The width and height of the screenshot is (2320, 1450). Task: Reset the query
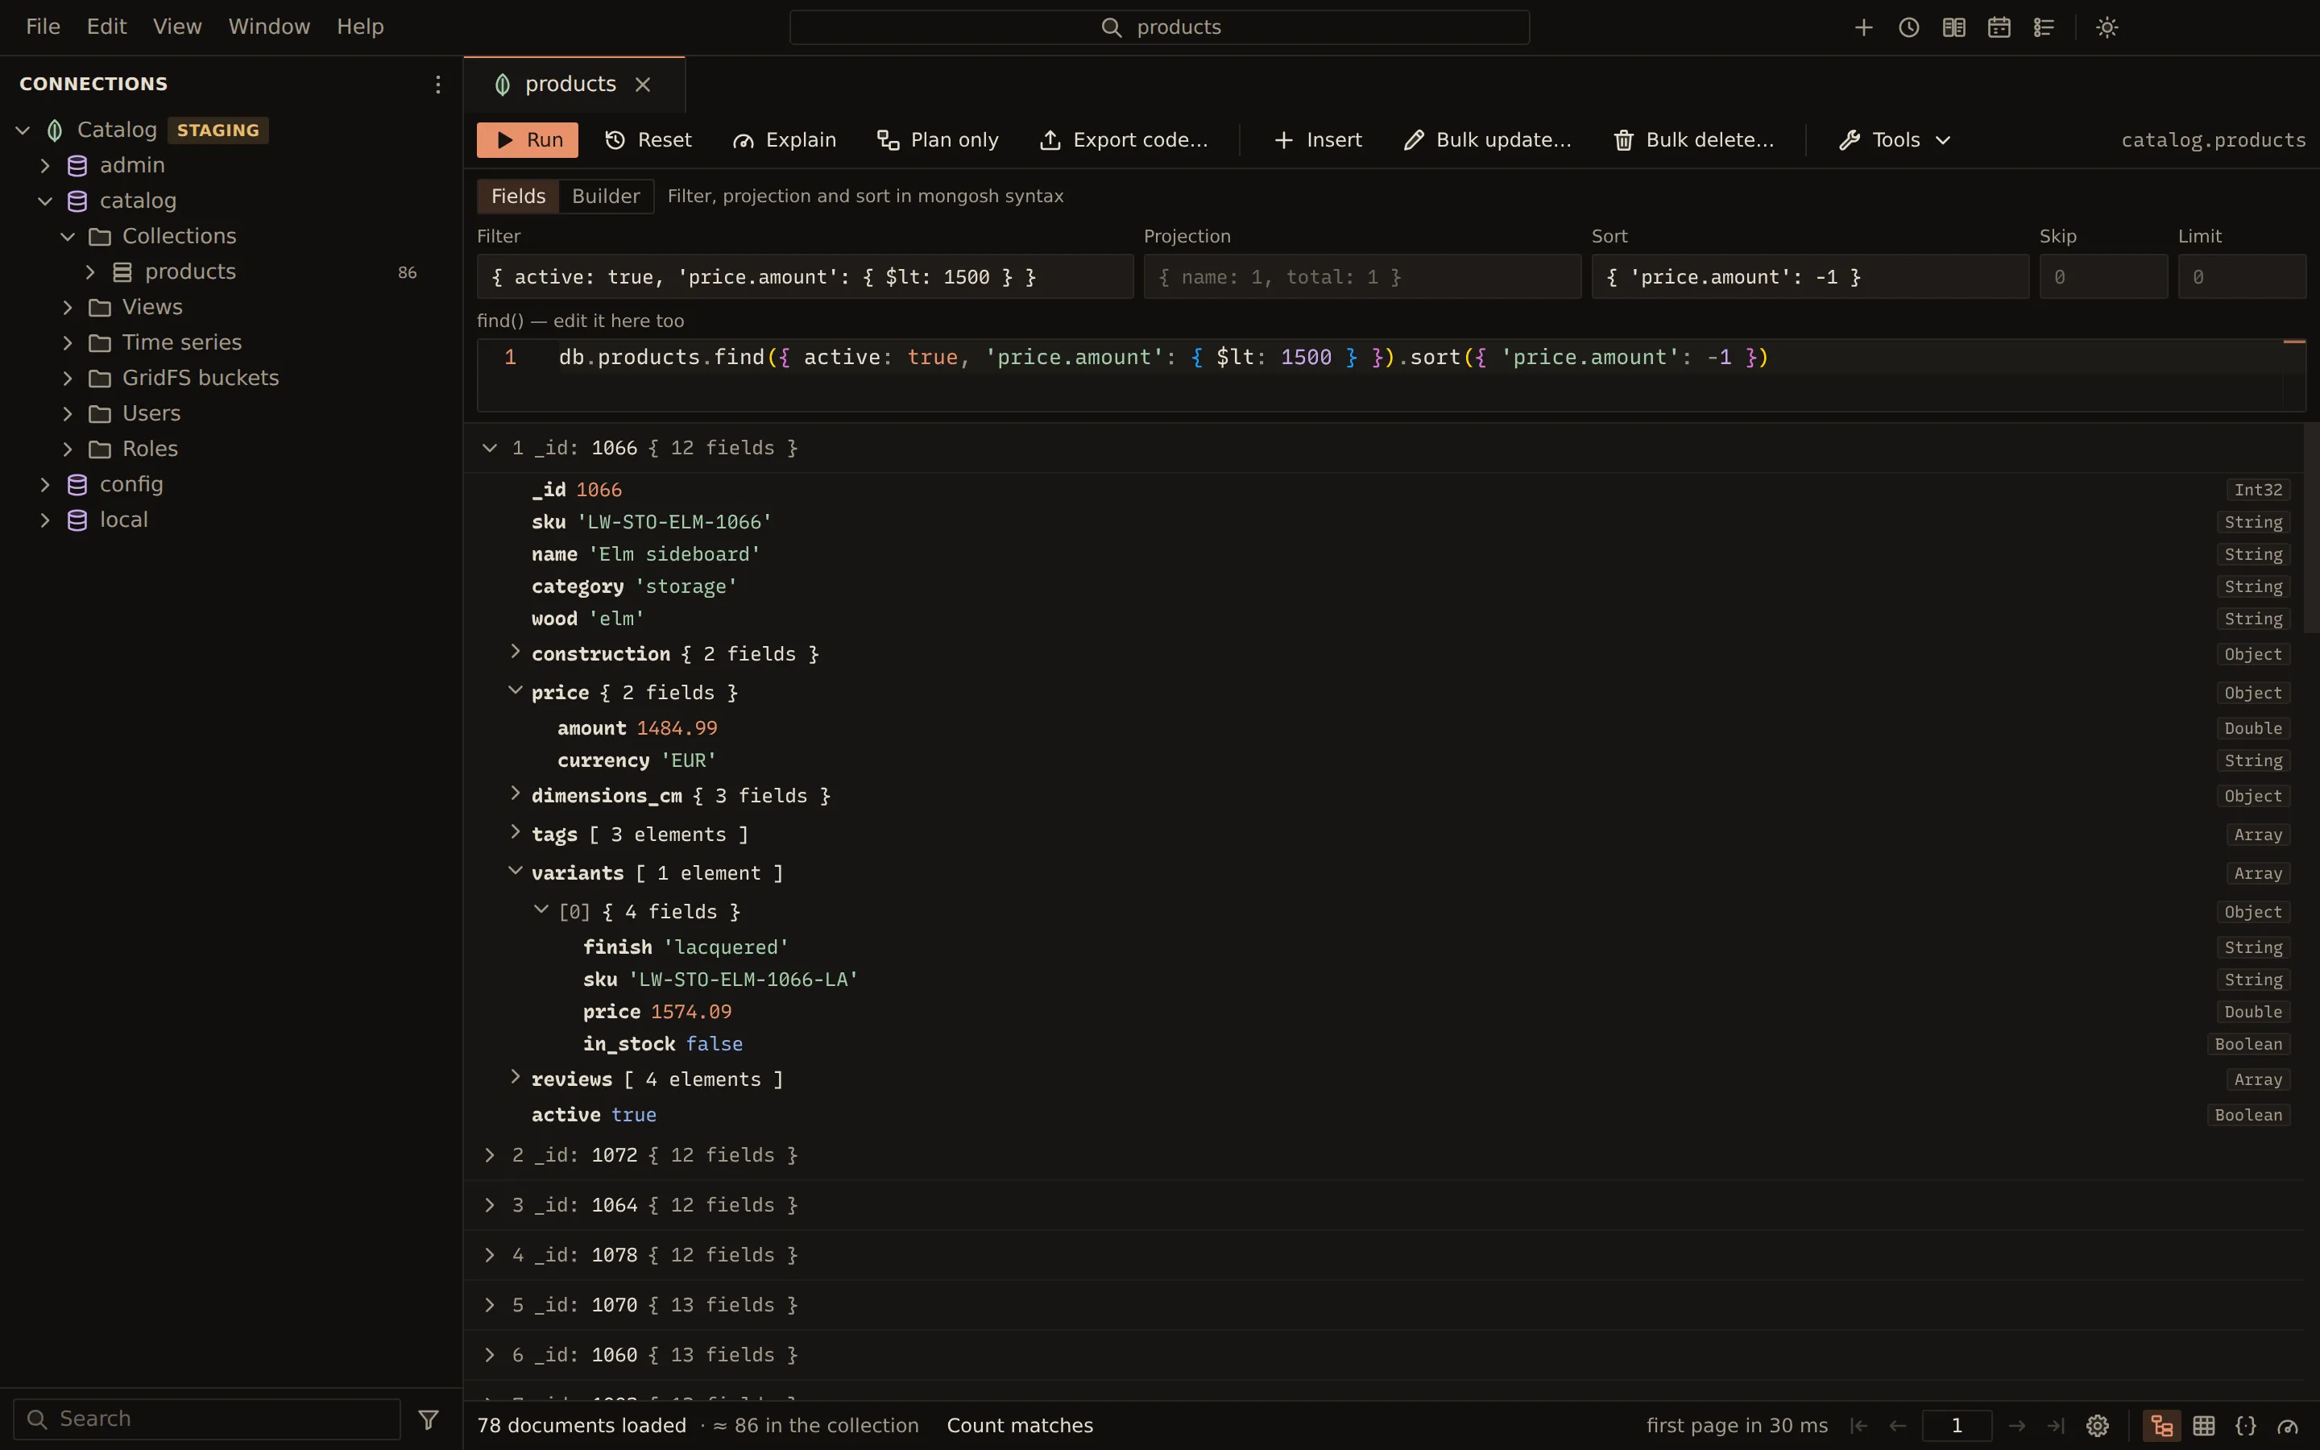[x=649, y=140]
